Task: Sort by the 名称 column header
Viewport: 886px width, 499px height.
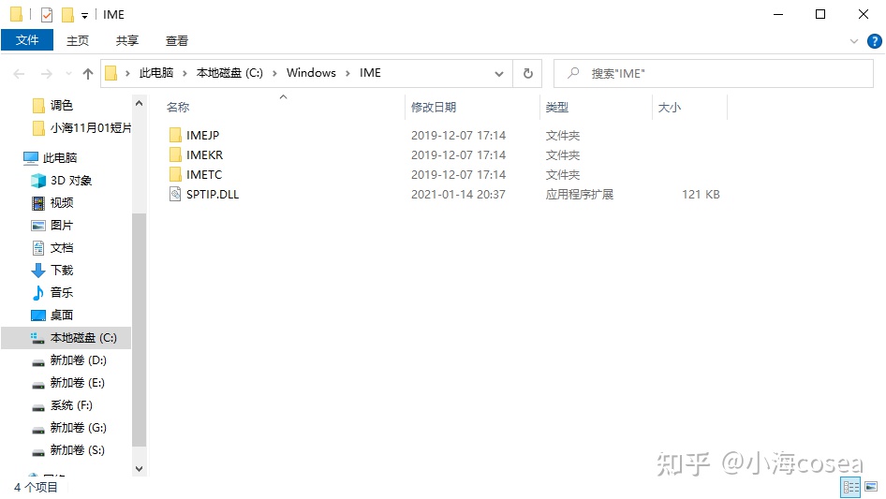Action: pos(178,107)
